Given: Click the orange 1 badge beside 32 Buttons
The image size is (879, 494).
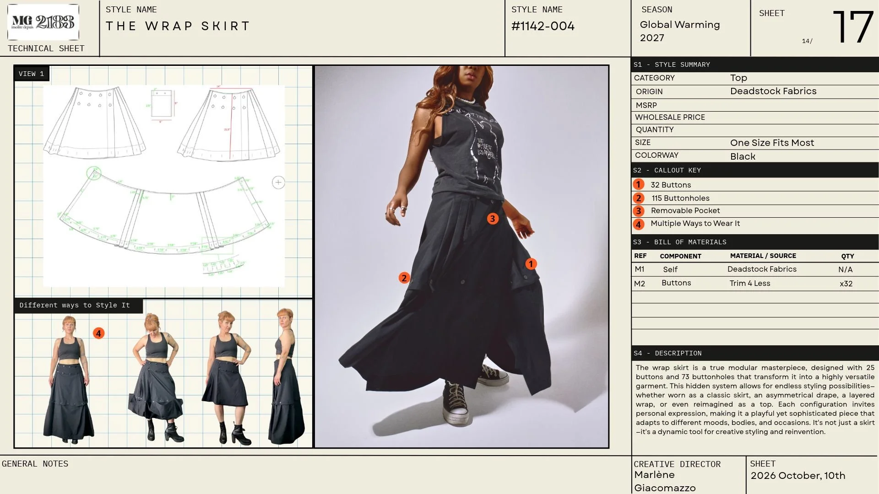Looking at the screenshot, I should pyautogui.click(x=639, y=184).
